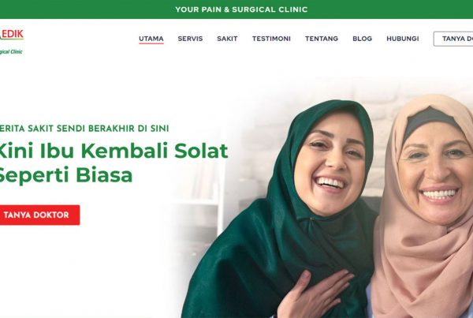Click the Seperti Biasa headline line
This screenshot has width=473, height=318.
click(x=65, y=175)
